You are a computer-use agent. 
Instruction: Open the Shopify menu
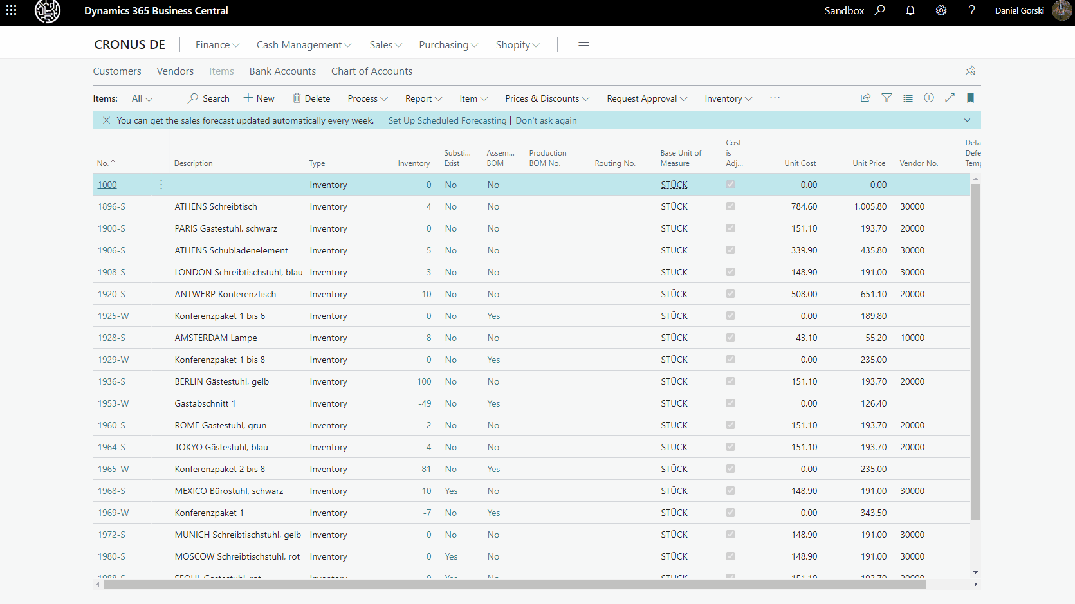(x=517, y=44)
